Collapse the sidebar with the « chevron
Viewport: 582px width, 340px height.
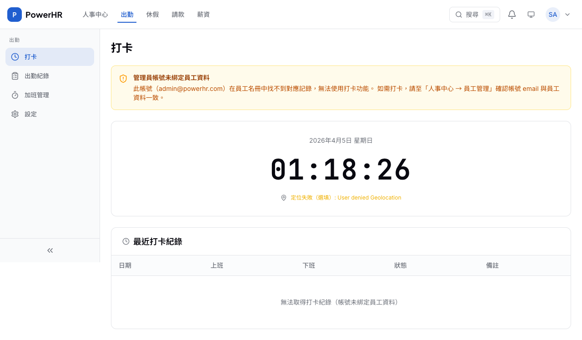pyautogui.click(x=50, y=250)
